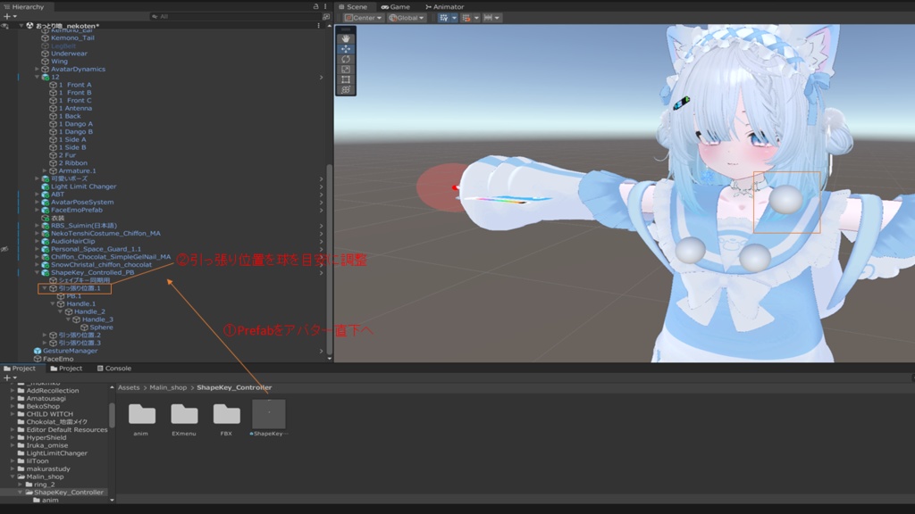Click the snap increment icon in Scene toolbar
The width and height of the screenshot is (915, 514).
pyautogui.click(x=466, y=18)
